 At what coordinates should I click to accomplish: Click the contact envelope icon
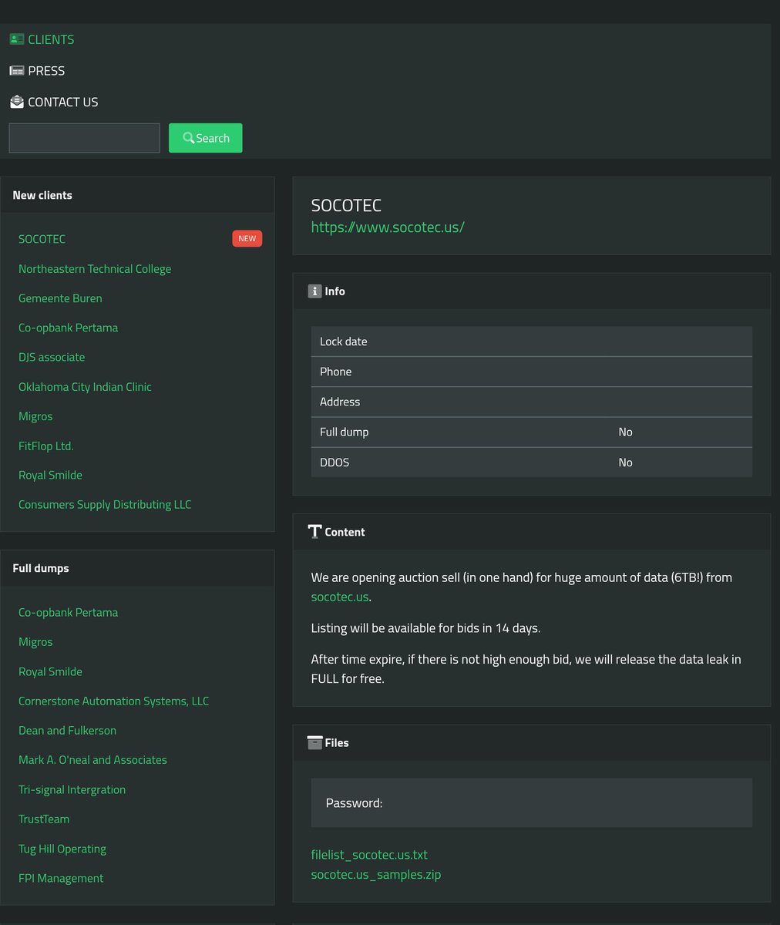point(17,101)
